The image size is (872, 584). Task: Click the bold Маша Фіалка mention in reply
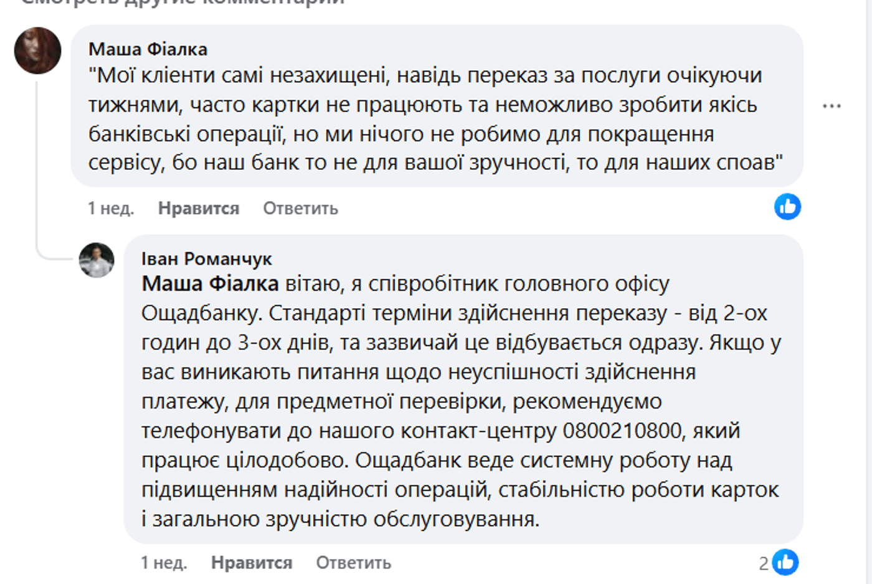(210, 284)
